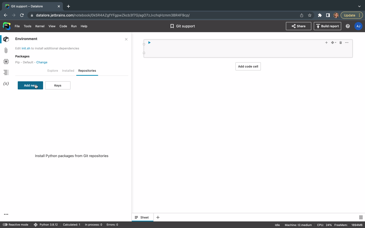Click the Build report button
365x228 pixels.
click(x=327, y=26)
